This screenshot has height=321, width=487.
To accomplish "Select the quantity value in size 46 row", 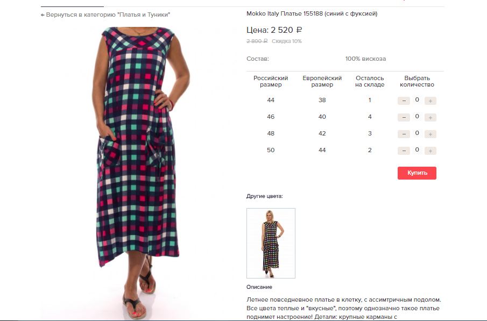I will click(417, 117).
